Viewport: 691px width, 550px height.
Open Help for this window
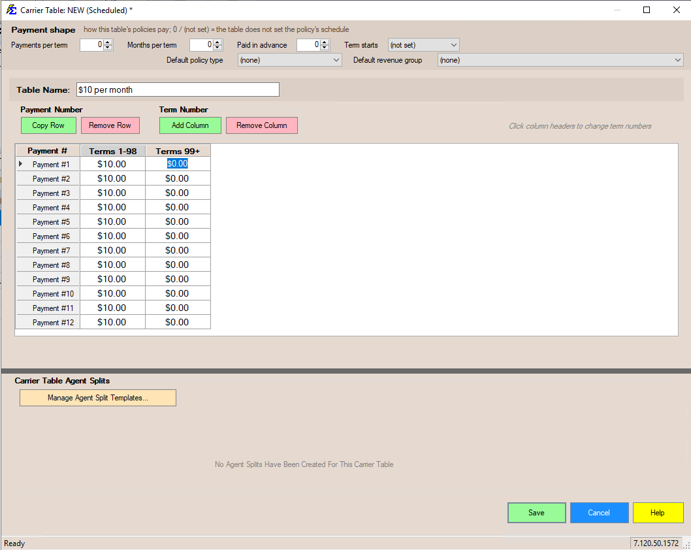(658, 513)
